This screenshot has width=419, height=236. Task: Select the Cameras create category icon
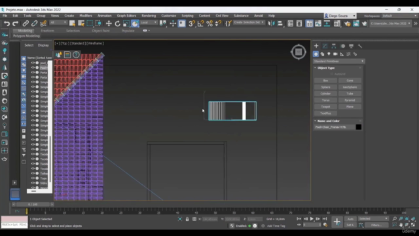point(335,54)
